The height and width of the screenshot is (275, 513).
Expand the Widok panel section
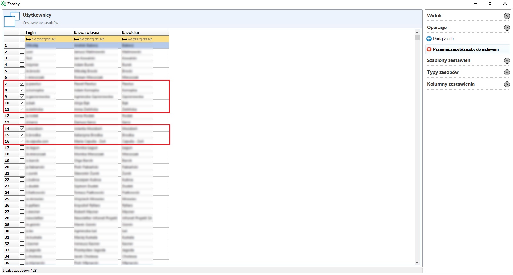507,16
